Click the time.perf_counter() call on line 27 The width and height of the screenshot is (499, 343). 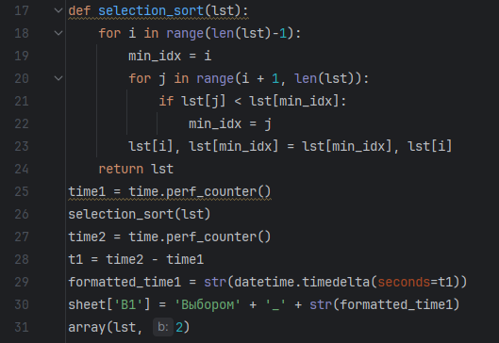tap(200, 237)
